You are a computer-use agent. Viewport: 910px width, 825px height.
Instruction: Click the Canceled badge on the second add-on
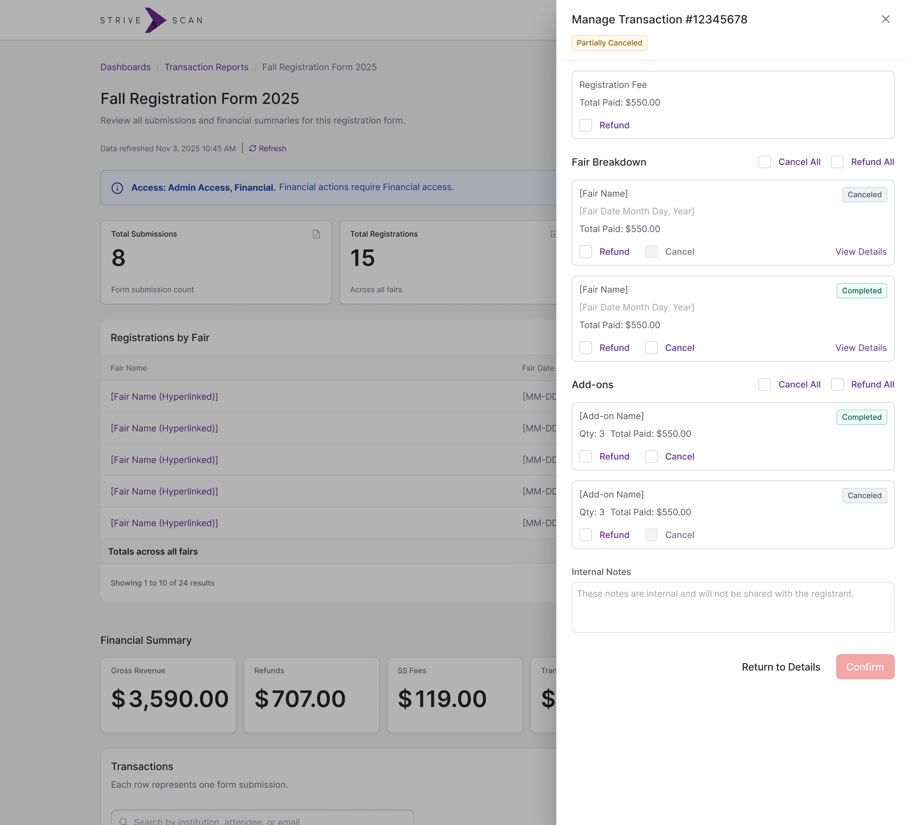[x=864, y=495]
